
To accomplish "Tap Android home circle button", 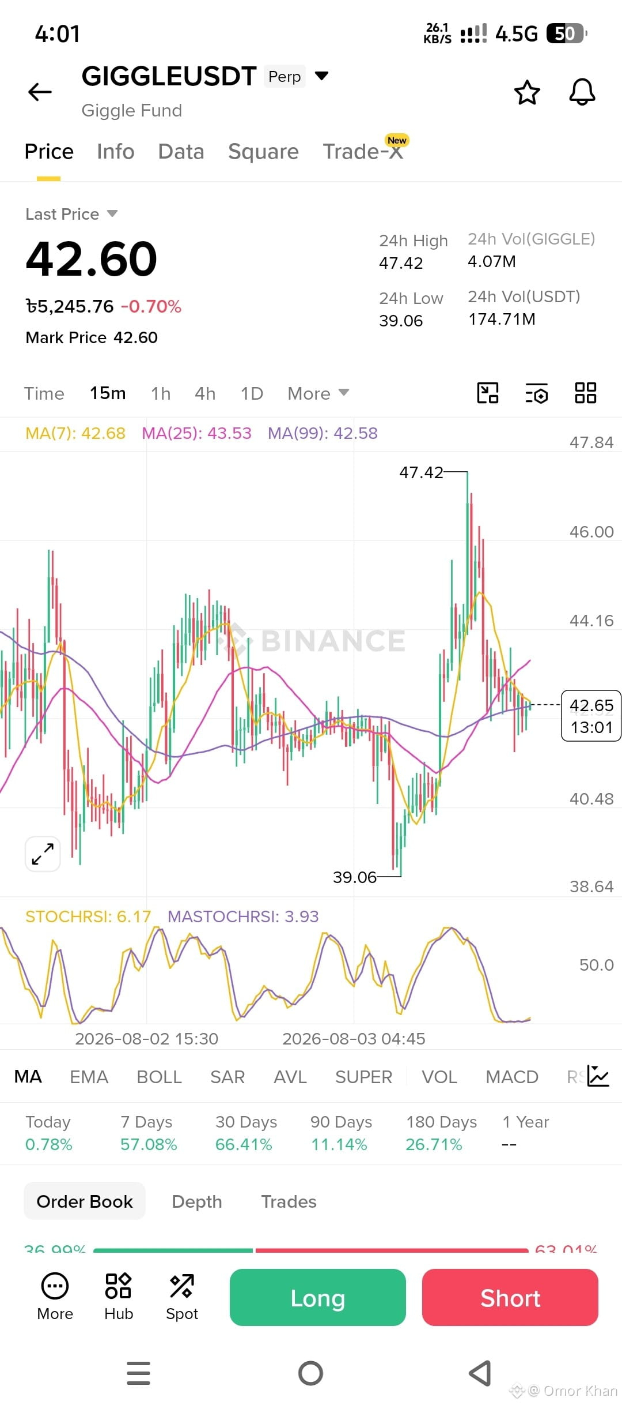I will [x=311, y=1373].
